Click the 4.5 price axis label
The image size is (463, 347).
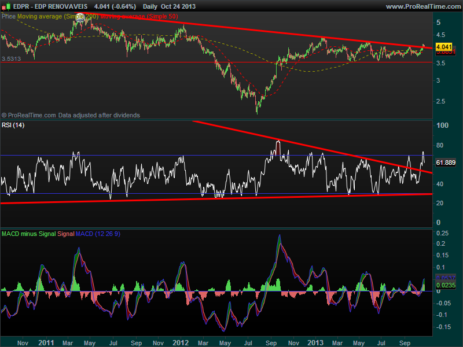pyautogui.click(x=440, y=35)
